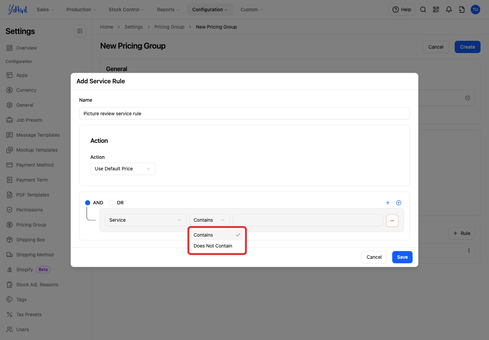This screenshot has width=489, height=340.
Task: Select the AND radio button
Action: (88, 203)
